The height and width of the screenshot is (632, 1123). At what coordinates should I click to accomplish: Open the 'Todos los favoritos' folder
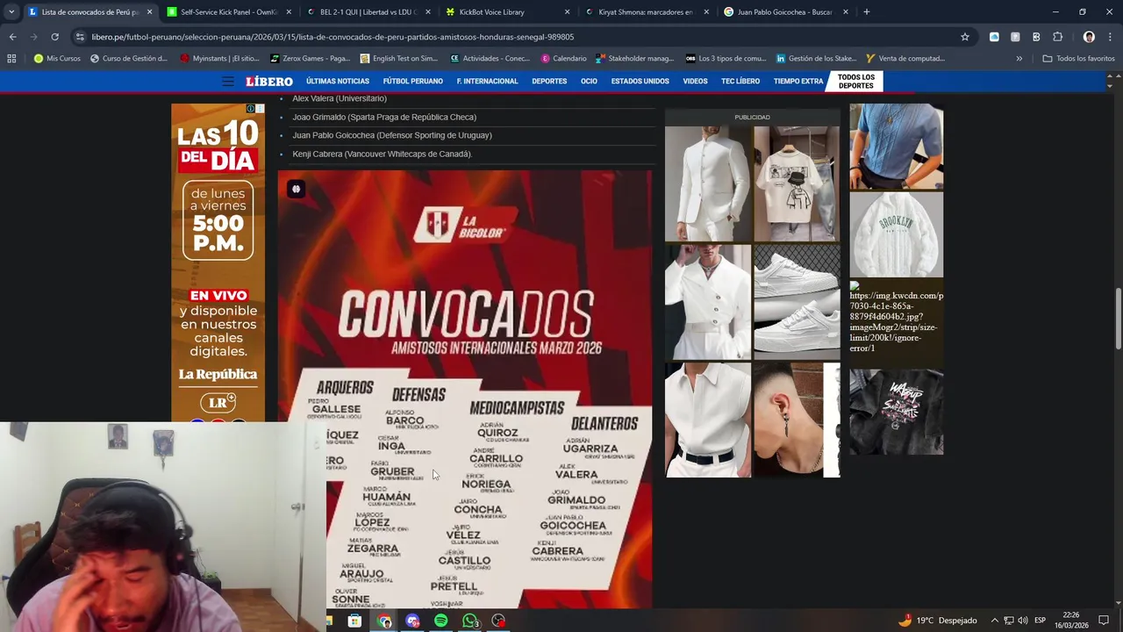pyautogui.click(x=1078, y=59)
